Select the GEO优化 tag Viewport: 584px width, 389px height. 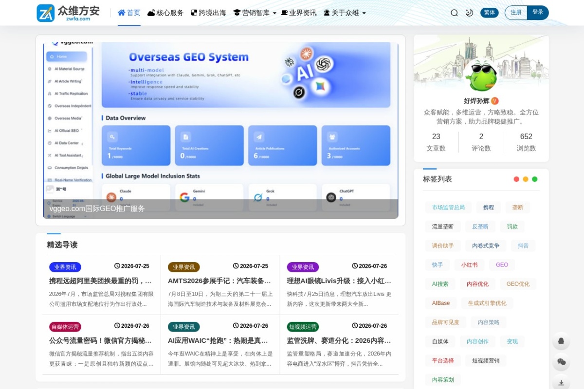tap(518, 284)
